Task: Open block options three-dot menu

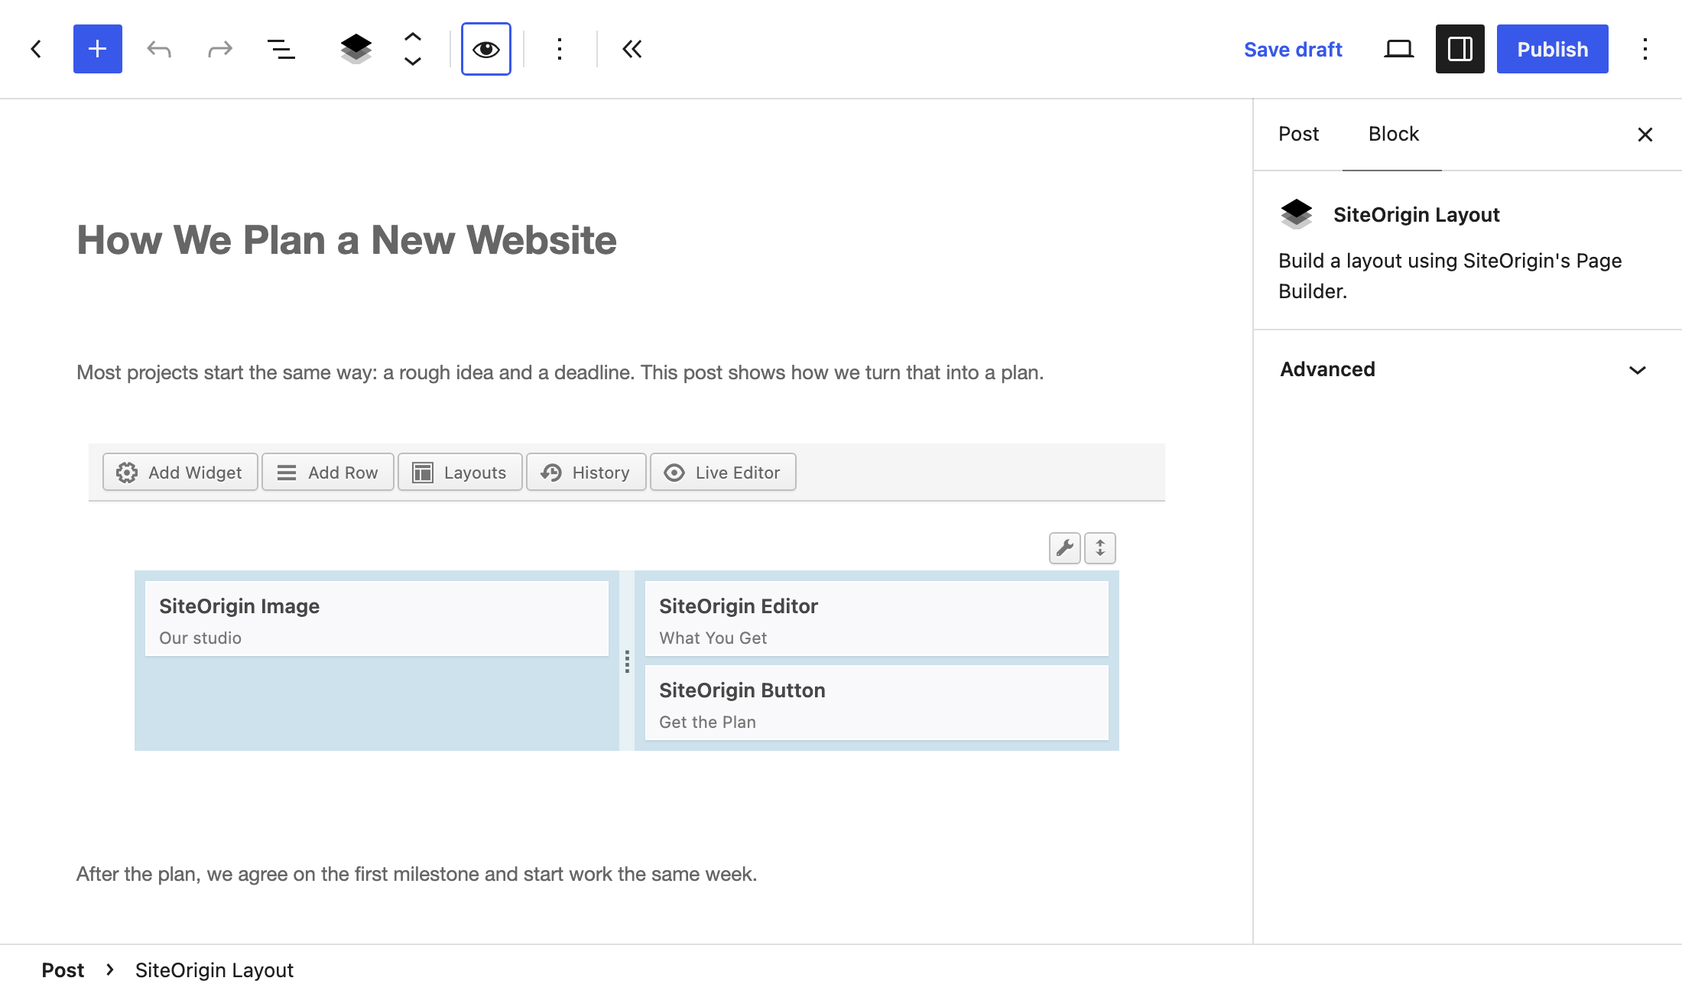Action: 560,49
